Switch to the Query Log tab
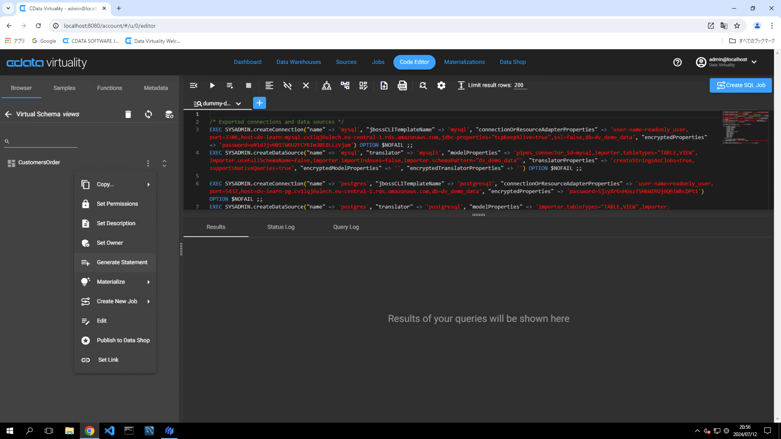Screen dimensions: 781x439 (x=346, y=227)
